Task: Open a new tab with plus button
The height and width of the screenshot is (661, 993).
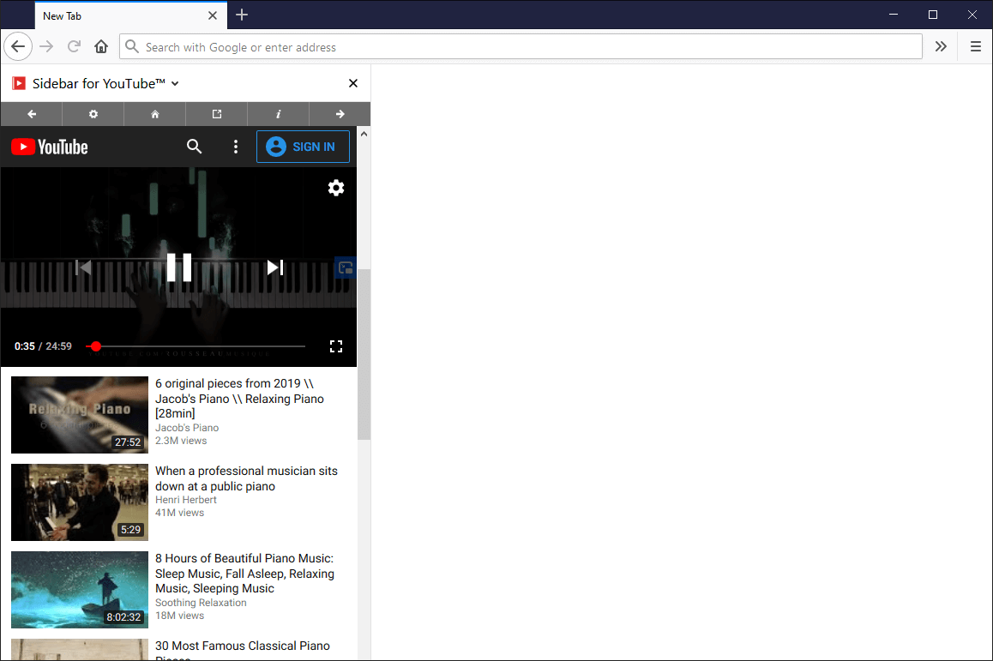Action: point(242,15)
